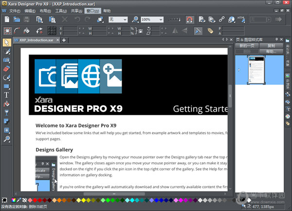
Task: Click the Preview web page eye icon
Action: click(202, 19)
